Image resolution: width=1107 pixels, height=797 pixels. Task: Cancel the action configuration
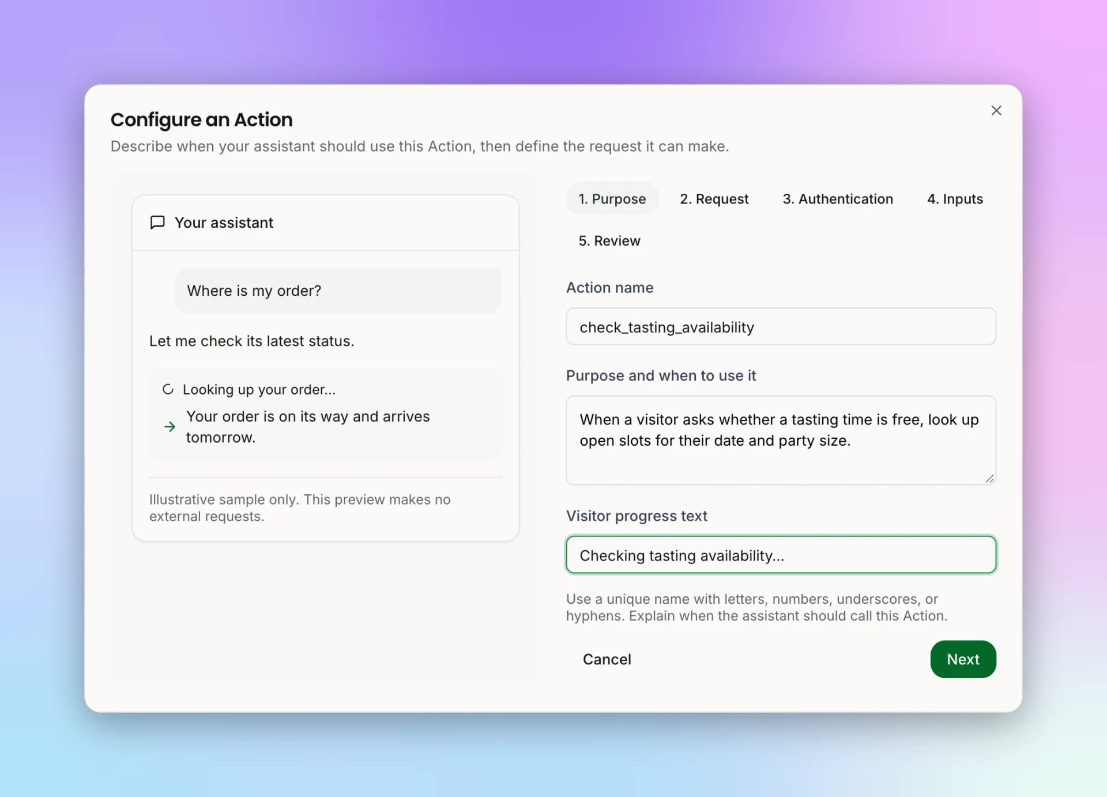[x=607, y=659]
